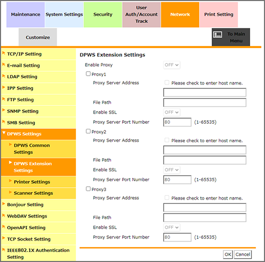Open IEEE802.1X Authentication Setting link
Screen dimensions: 265x262
click(38, 253)
